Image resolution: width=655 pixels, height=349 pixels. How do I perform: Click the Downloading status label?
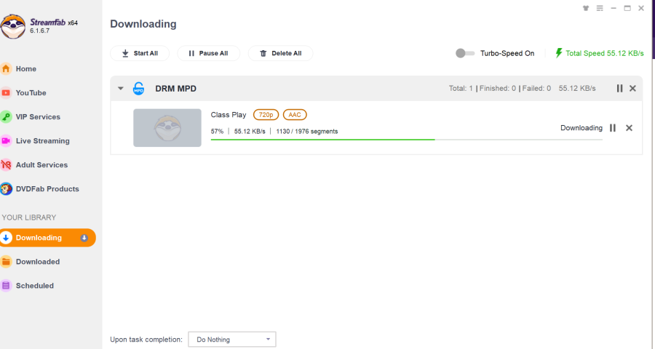(581, 128)
